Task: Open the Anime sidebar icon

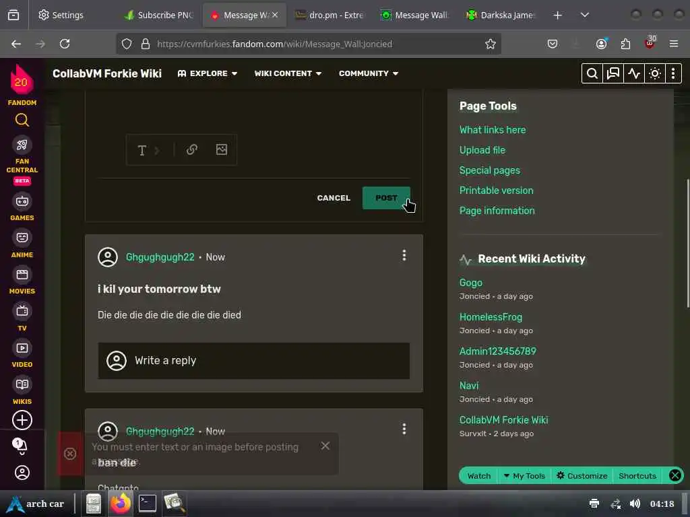Action: [22, 238]
